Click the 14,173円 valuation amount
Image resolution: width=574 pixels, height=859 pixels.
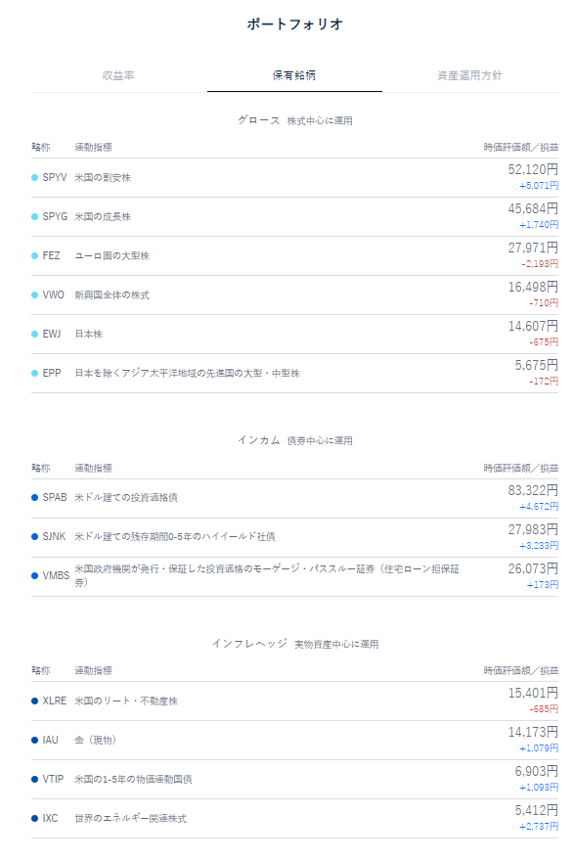533,732
